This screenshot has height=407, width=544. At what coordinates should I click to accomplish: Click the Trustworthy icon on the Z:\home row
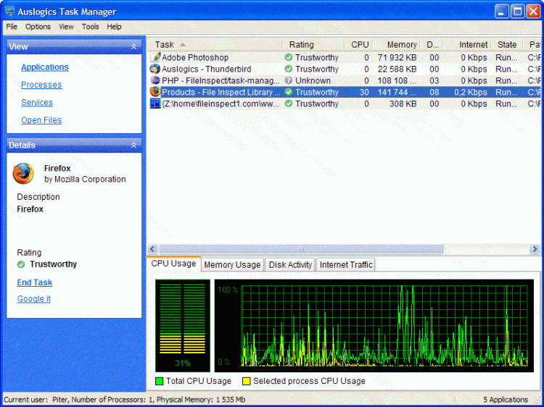coord(288,104)
